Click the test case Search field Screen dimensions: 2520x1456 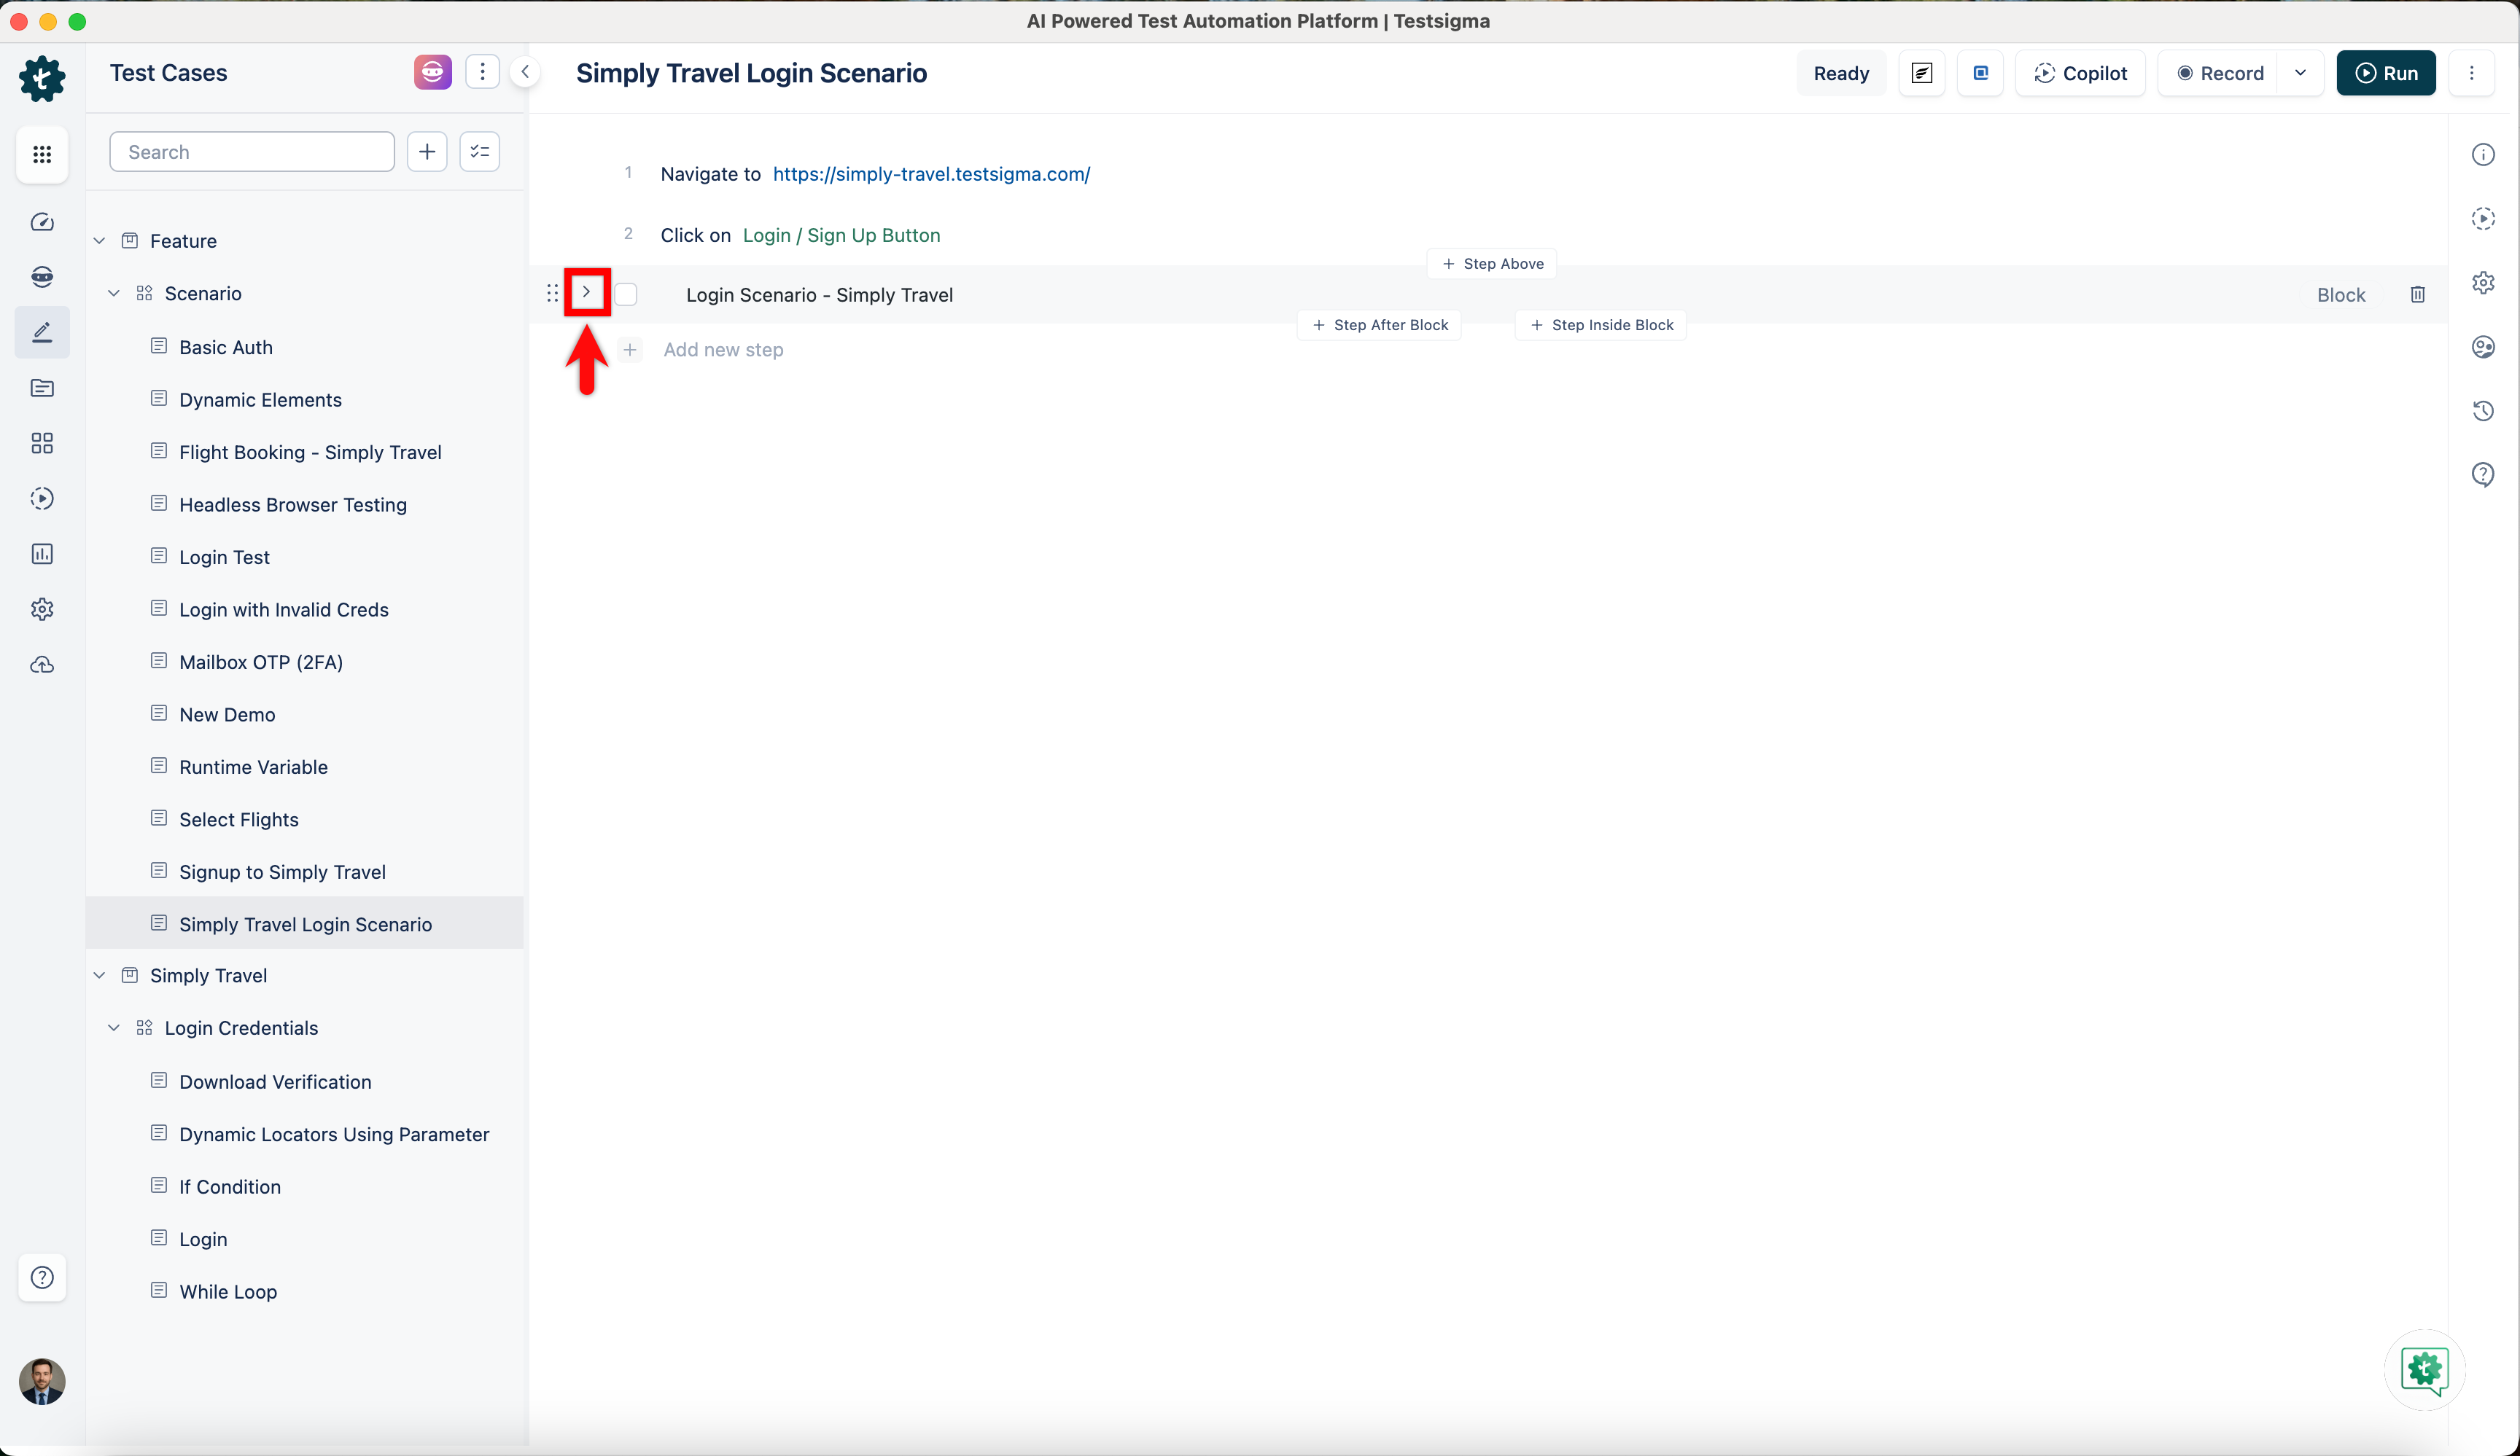(252, 152)
